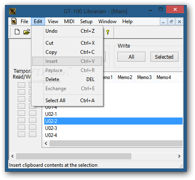Click the Memo2 column header
The height and width of the screenshot is (180, 195).
point(125,77)
